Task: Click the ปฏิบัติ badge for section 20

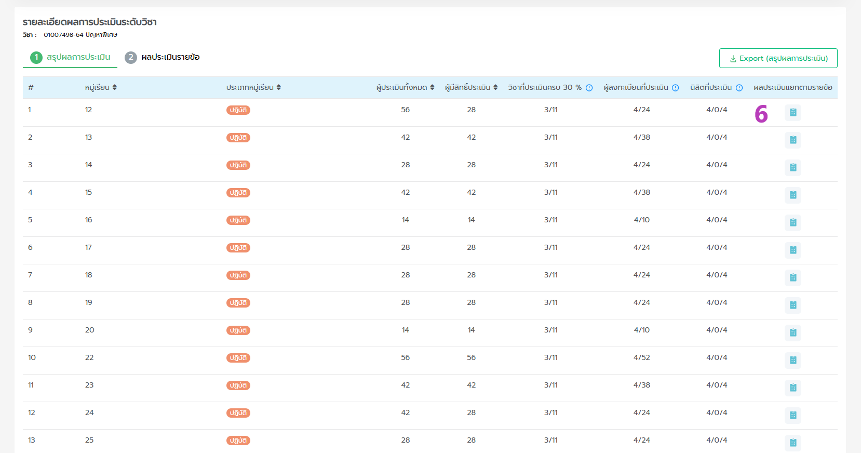Action: click(238, 330)
